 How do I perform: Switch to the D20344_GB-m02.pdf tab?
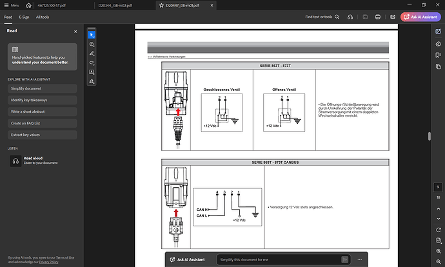coord(115,5)
